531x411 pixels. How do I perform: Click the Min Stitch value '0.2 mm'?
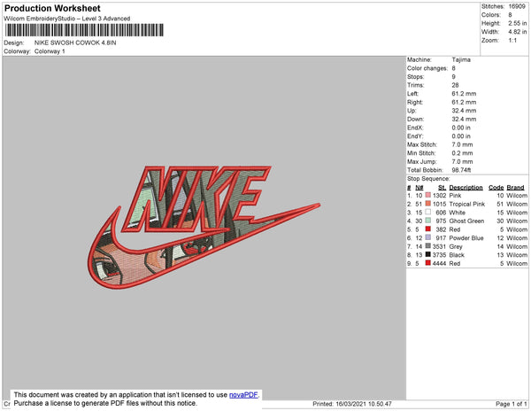(x=462, y=153)
